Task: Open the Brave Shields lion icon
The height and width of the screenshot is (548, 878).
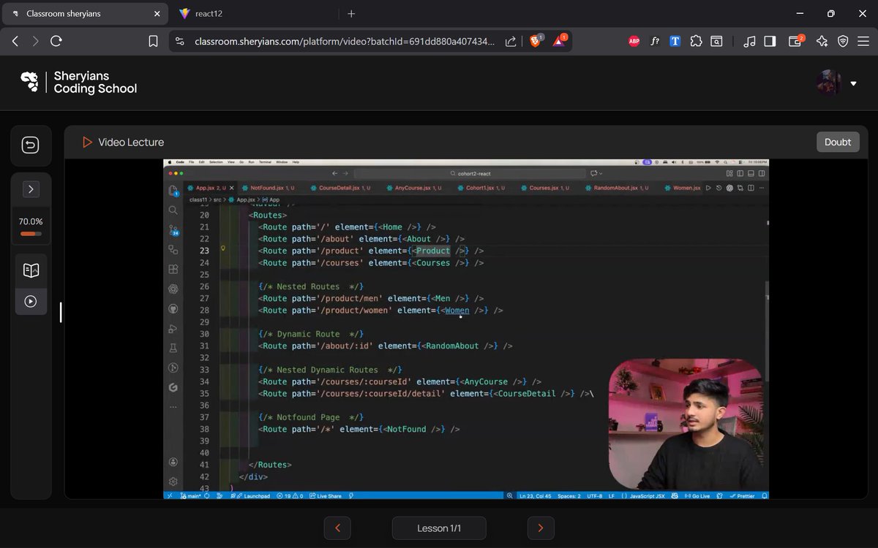Action: tap(536, 41)
